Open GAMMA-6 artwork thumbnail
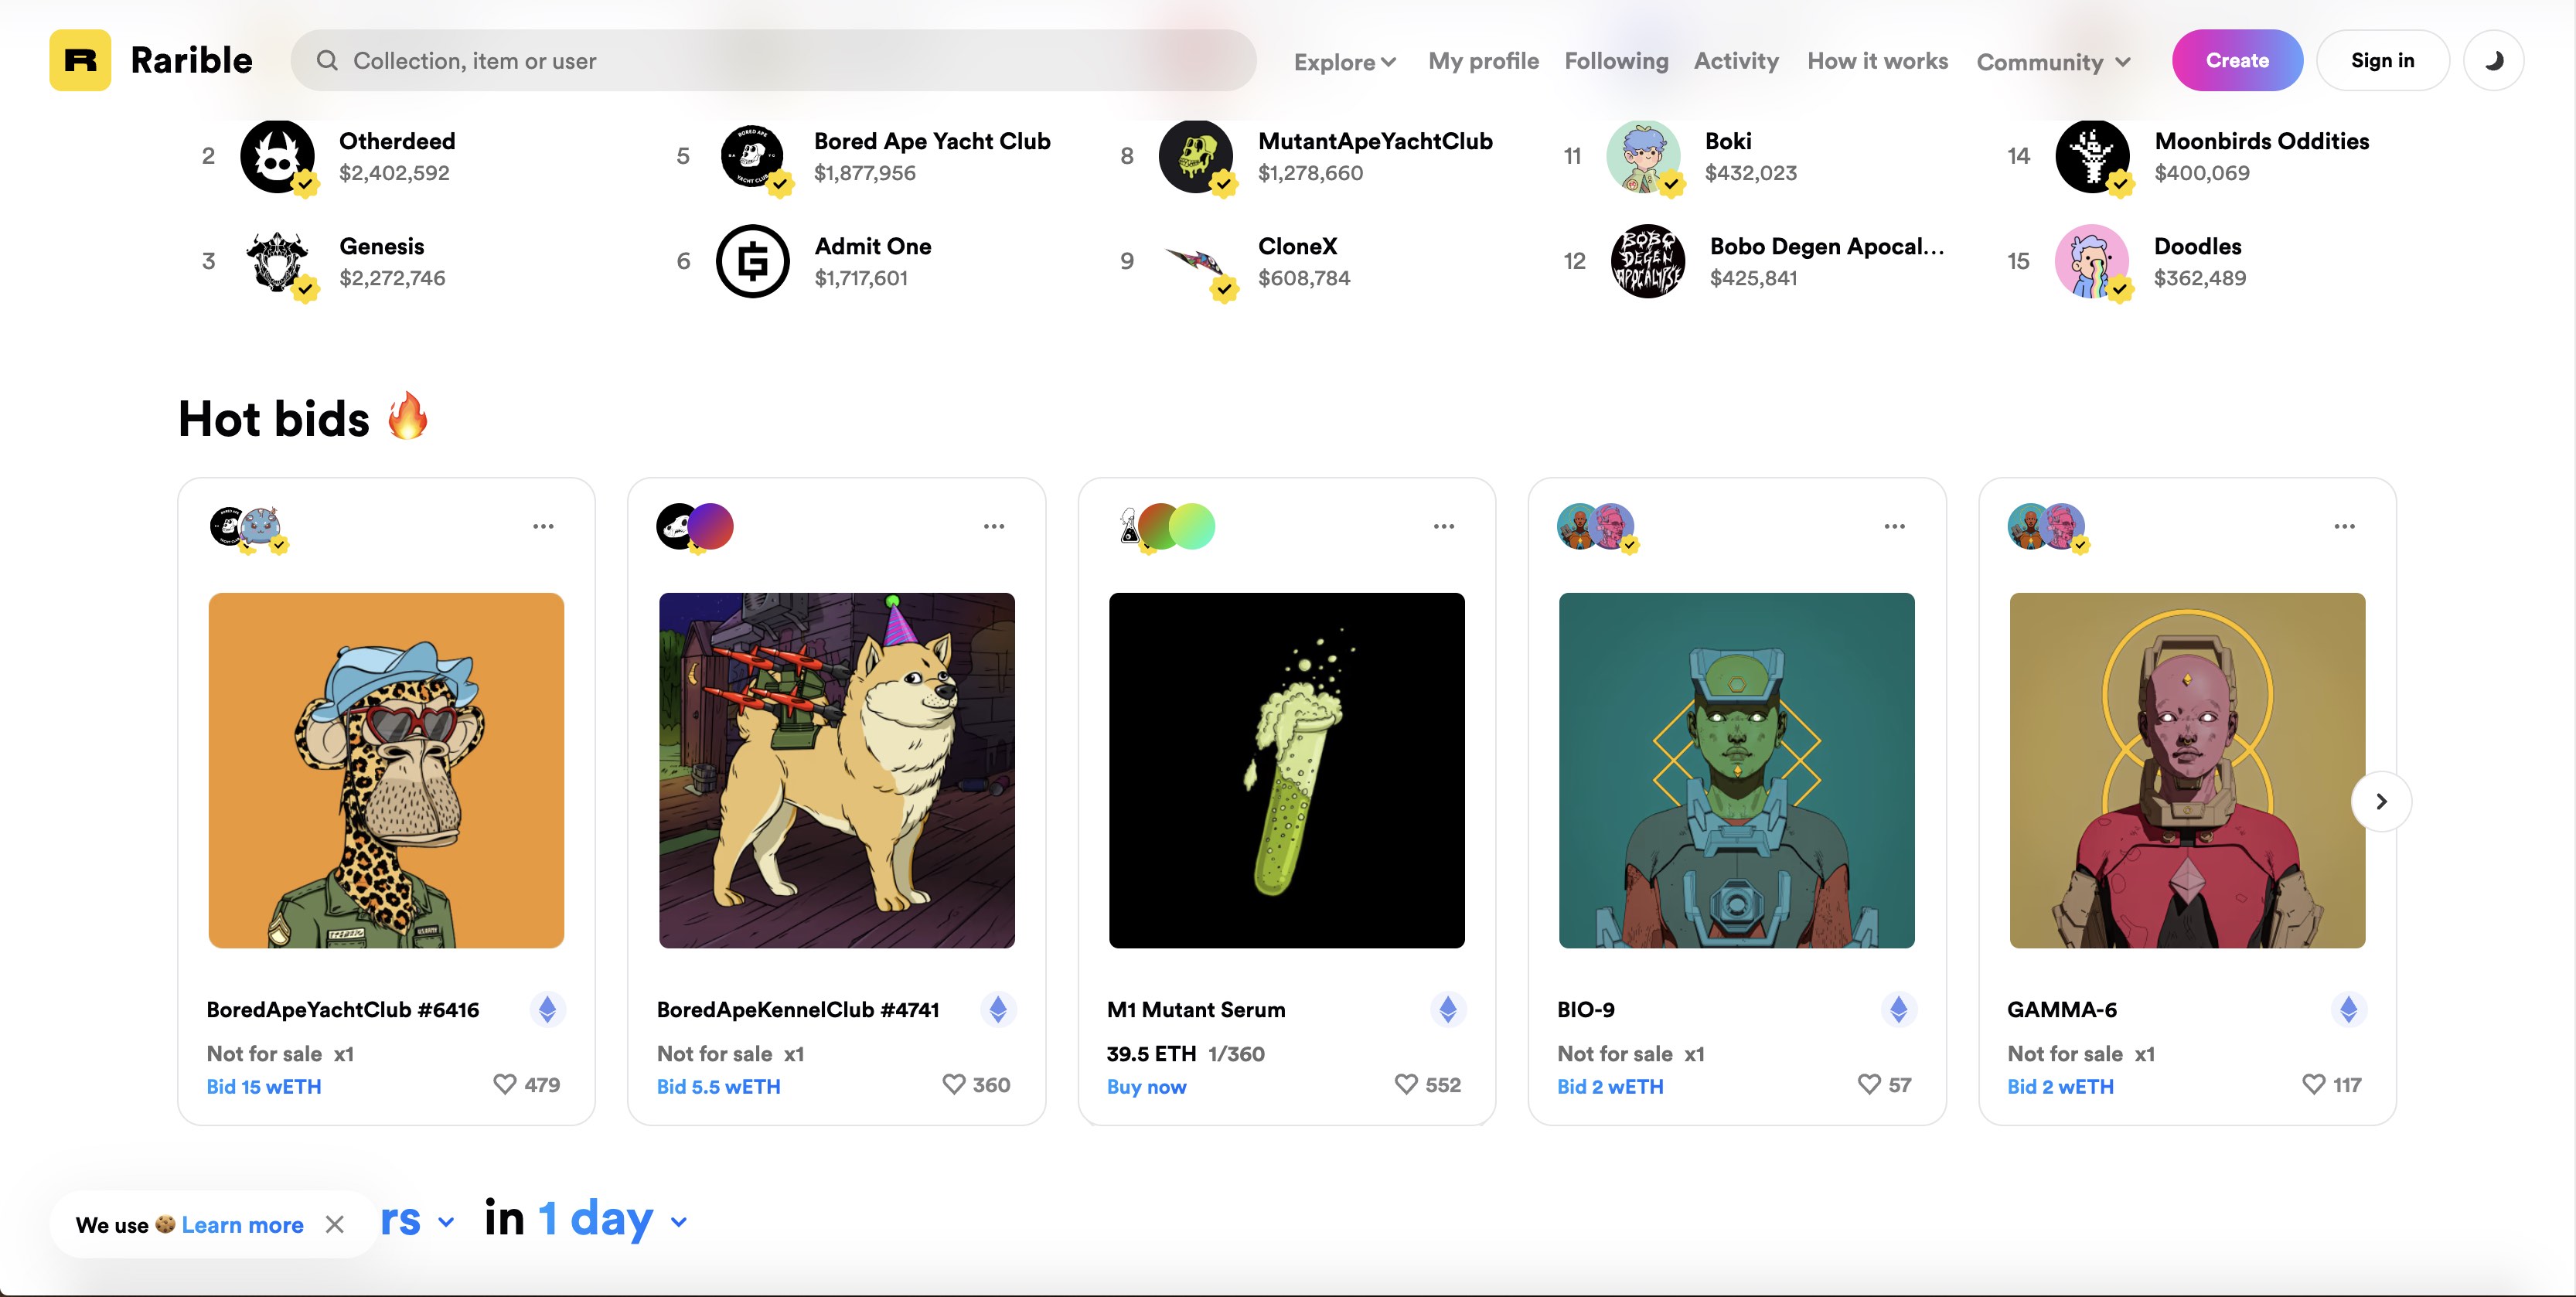This screenshot has height=1297, width=2576. click(x=2187, y=770)
